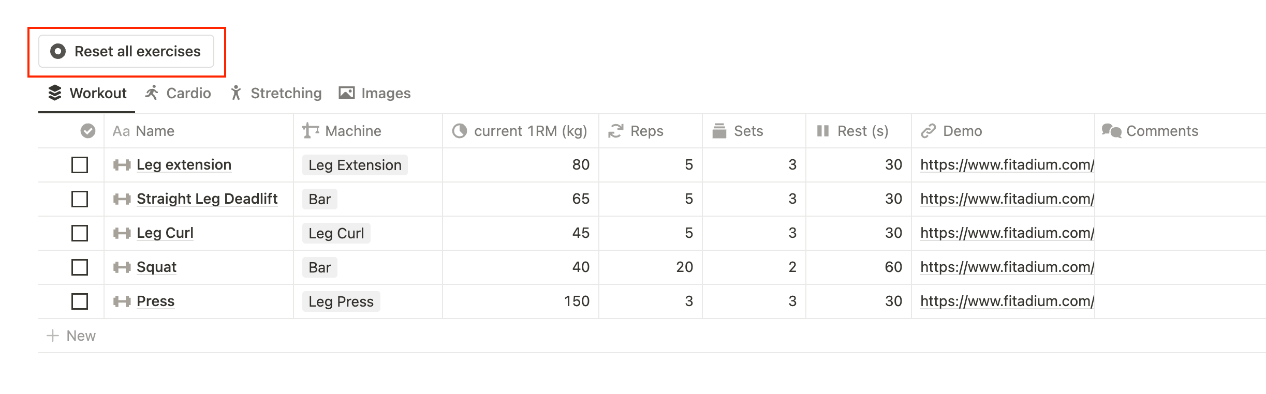This screenshot has width=1266, height=394.
Task: Click the checkmark icon in header row
Action: (x=88, y=131)
